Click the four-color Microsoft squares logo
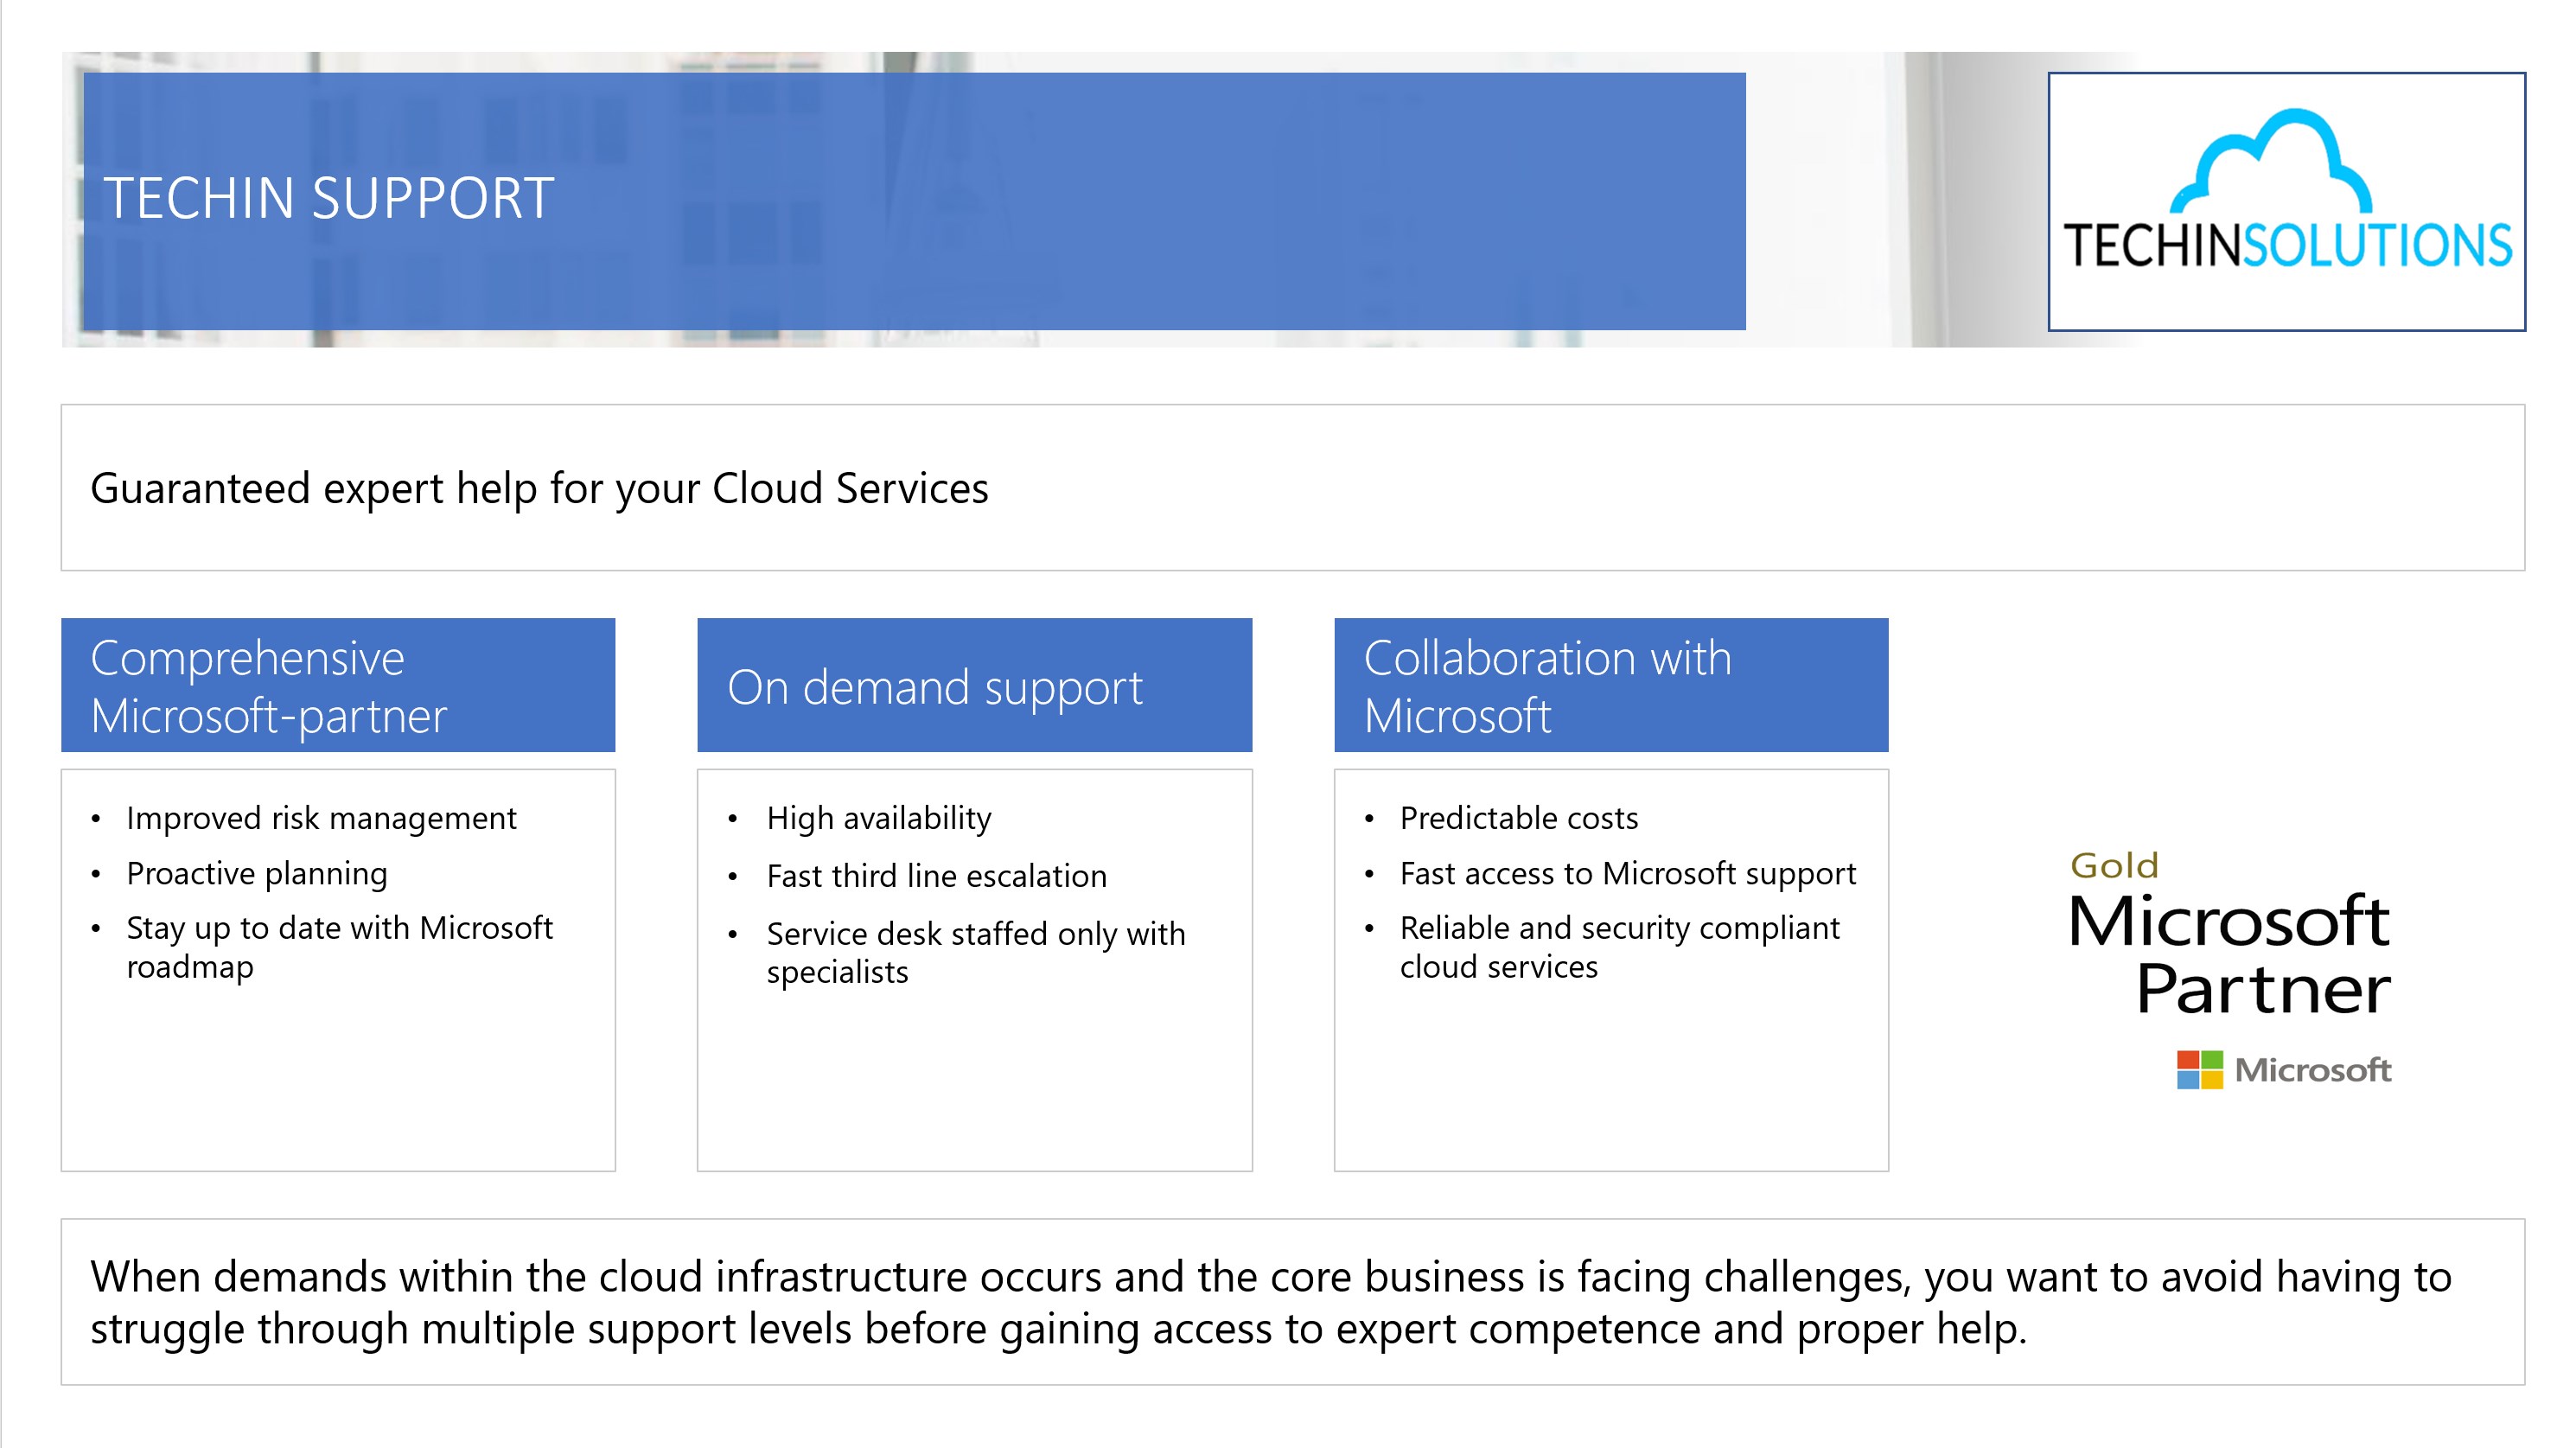Viewport: 2576px width, 1448px height. click(2199, 1070)
